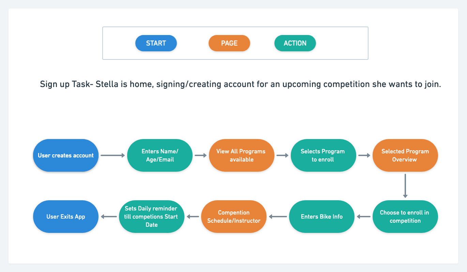Click the orange PAGE legend pill

pos(229,43)
